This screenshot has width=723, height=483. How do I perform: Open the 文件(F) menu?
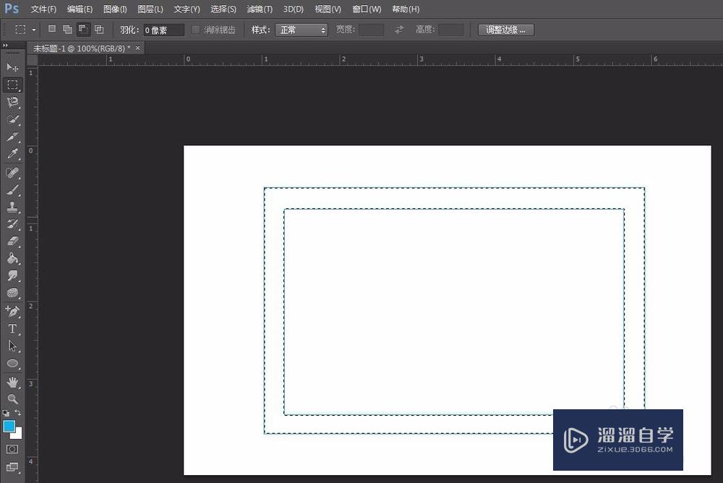(x=43, y=9)
